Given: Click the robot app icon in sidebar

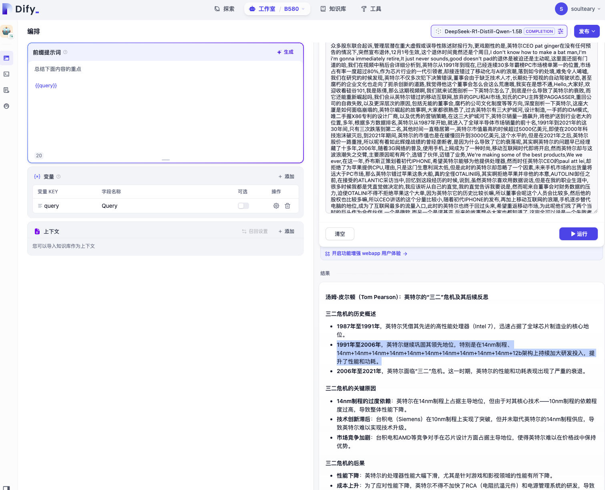Looking at the screenshot, I should click(6, 32).
